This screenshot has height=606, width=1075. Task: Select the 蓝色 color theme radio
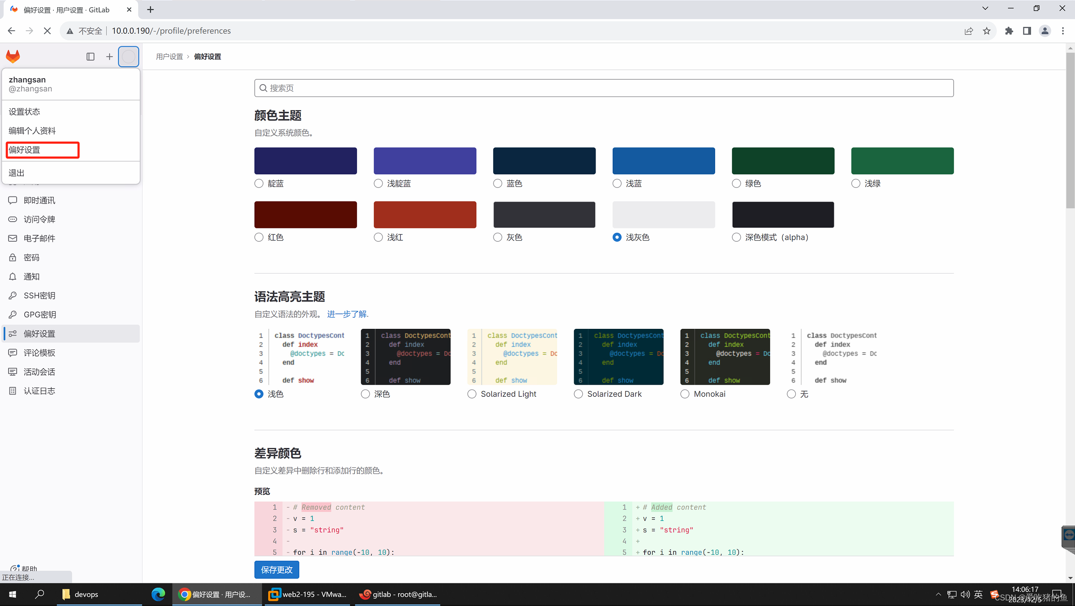(497, 184)
